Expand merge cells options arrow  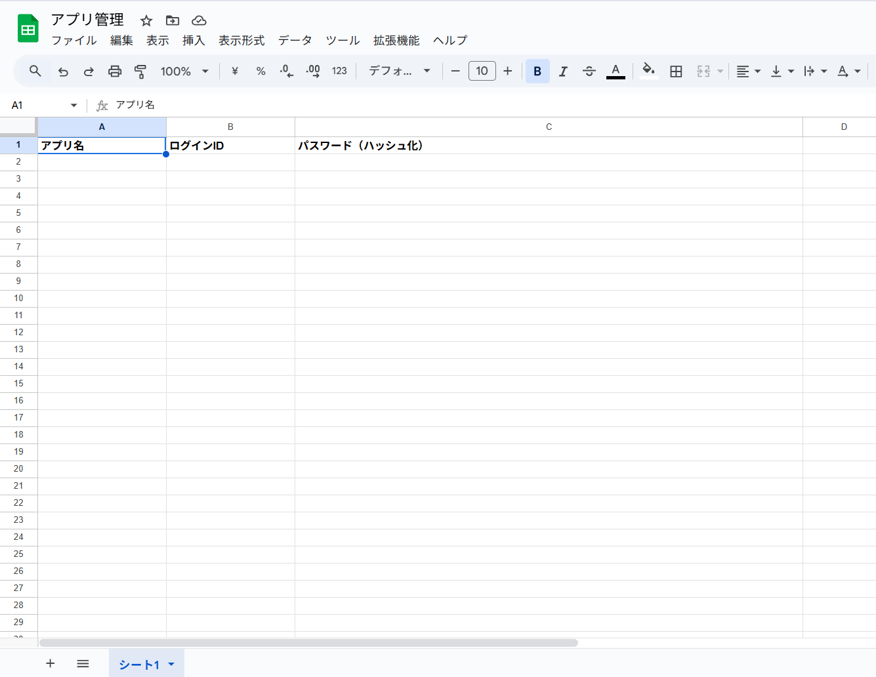click(x=720, y=71)
